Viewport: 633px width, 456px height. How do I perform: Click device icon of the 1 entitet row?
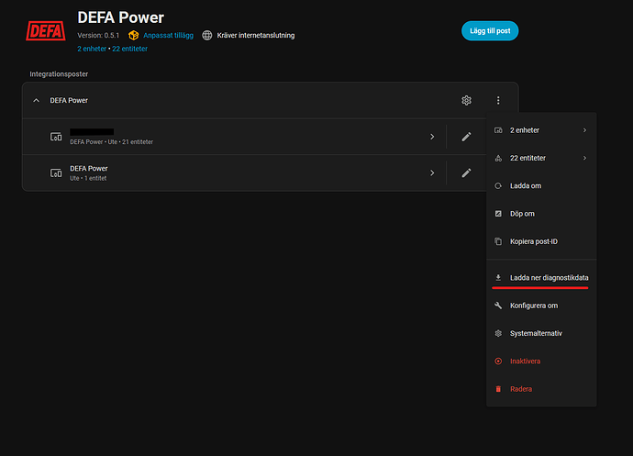pos(56,172)
